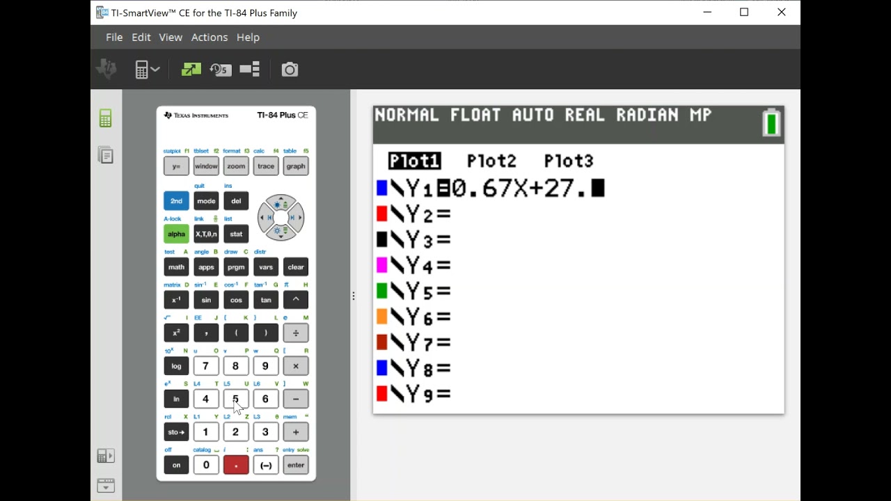Screen dimensions: 891x501
Task: Click the right arrow on the directional pad
Action: (x=296, y=218)
